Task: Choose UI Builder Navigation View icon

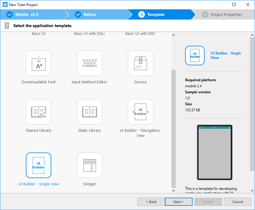Action: coord(140,112)
